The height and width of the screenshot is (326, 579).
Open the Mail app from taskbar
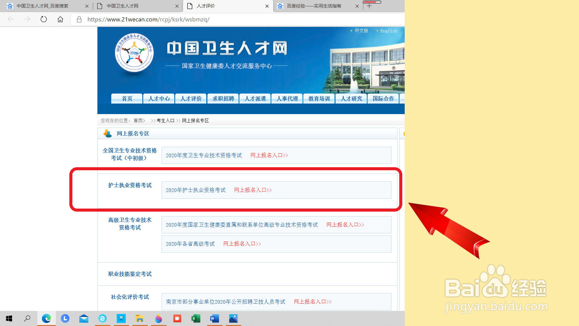(x=84, y=318)
